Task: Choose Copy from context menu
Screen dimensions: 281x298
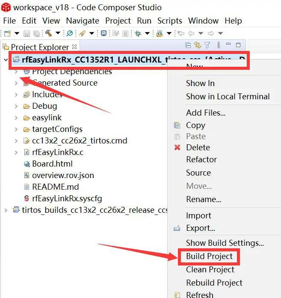Action: coord(195,125)
